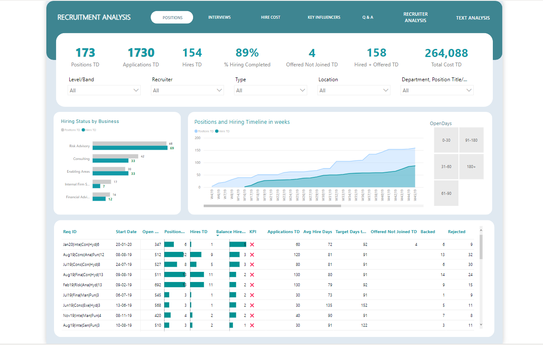Click the Hires TD legend marker in Timeline chart
The height and width of the screenshot is (345, 543).
(217, 131)
